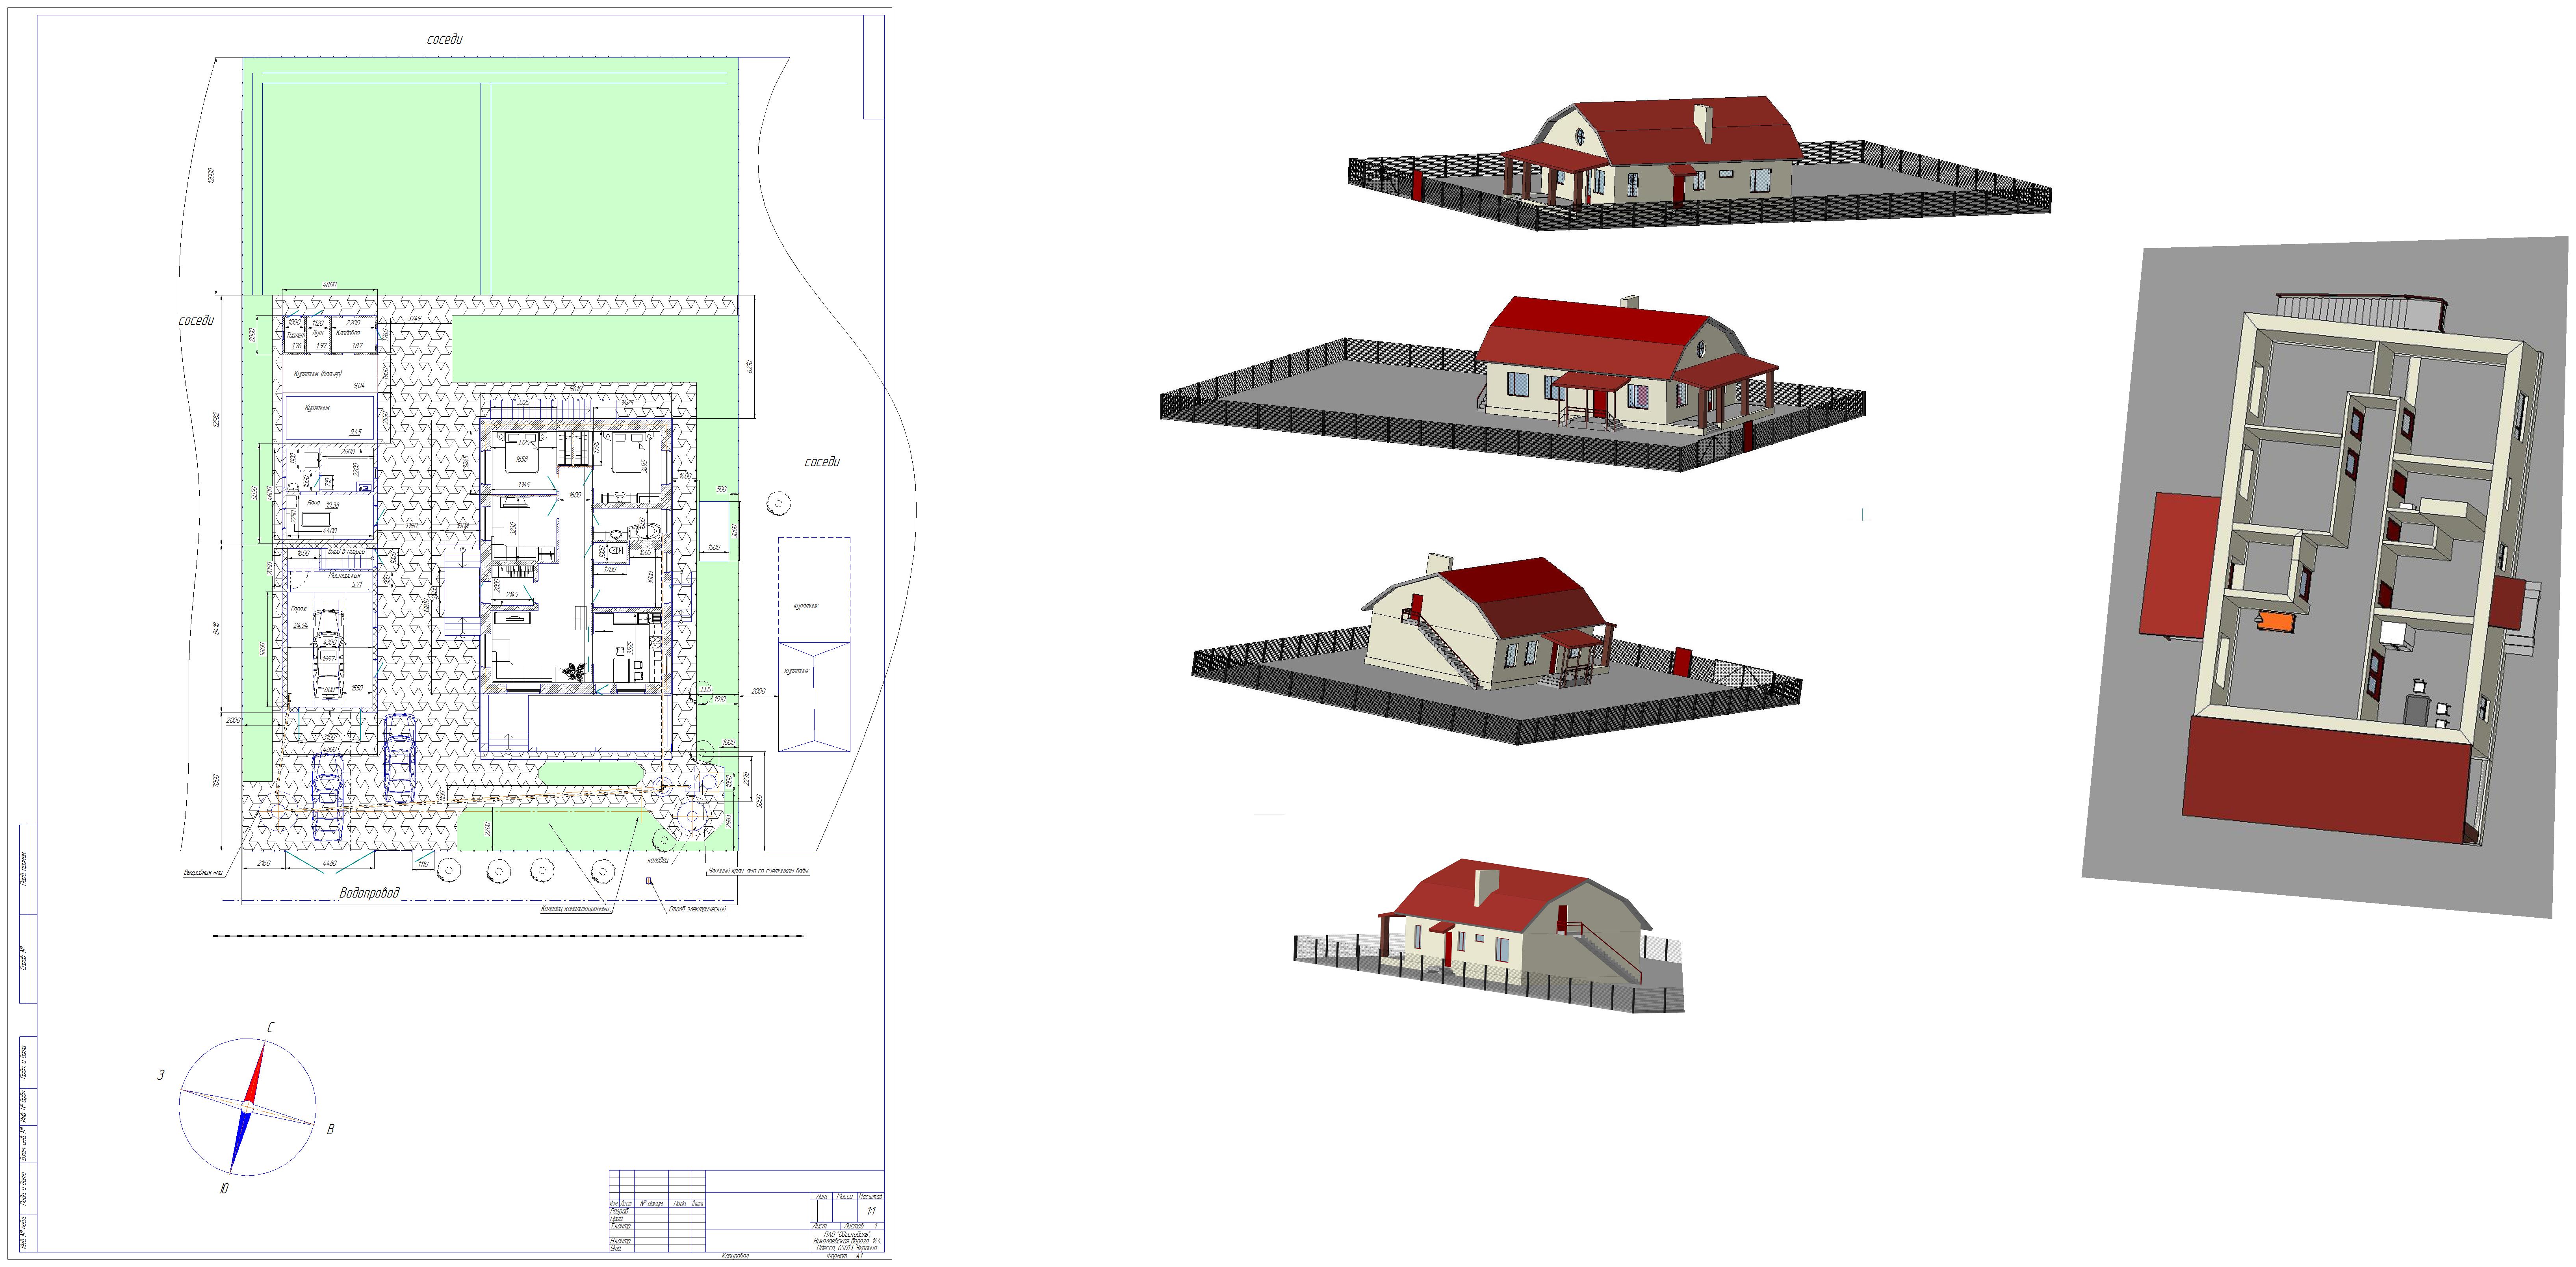Click the "Столб электрический" callout label

pos(697,909)
